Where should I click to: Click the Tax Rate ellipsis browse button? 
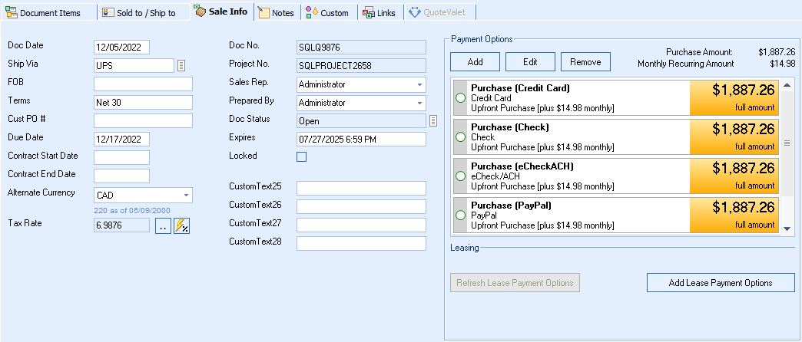[x=163, y=225]
